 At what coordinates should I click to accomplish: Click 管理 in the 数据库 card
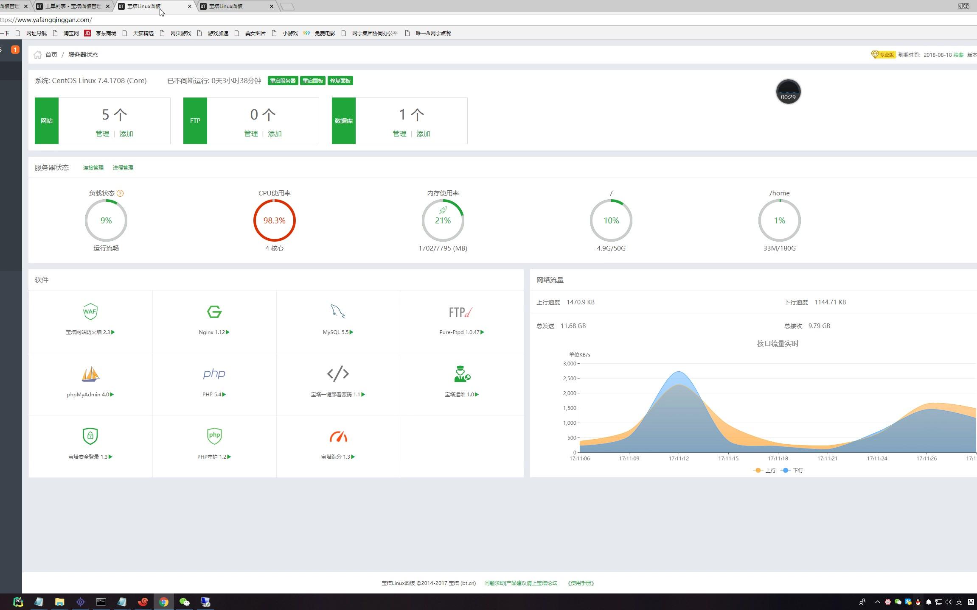(x=399, y=134)
